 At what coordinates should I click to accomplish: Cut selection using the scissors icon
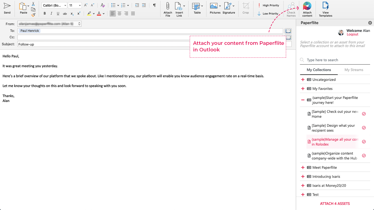click(x=33, y=4)
